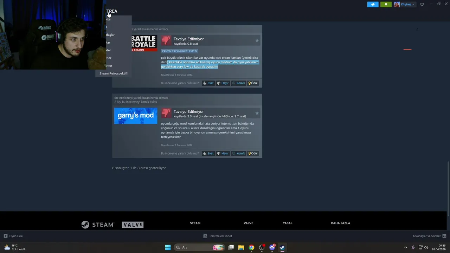The image size is (450, 253).
Task: Mark the Battle Royale review as Komik
Action: click(238, 83)
